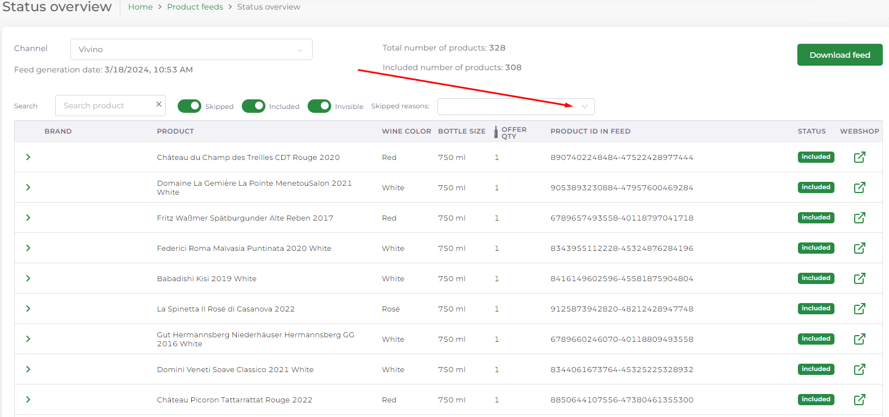Viewport: 889px width, 417px height.
Task: Click included badge for Château du Champ des Treilles
Action: [816, 157]
